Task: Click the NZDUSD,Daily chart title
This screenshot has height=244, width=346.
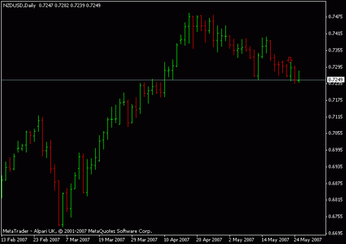Action: pos(19,6)
